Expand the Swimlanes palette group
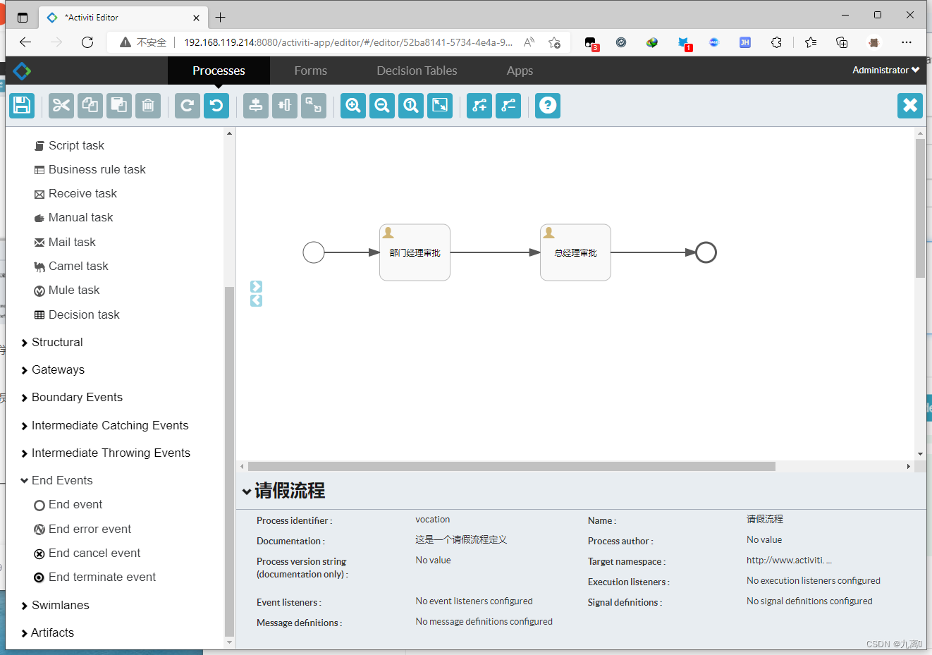Screen dimensions: 932x655 tap(55, 606)
